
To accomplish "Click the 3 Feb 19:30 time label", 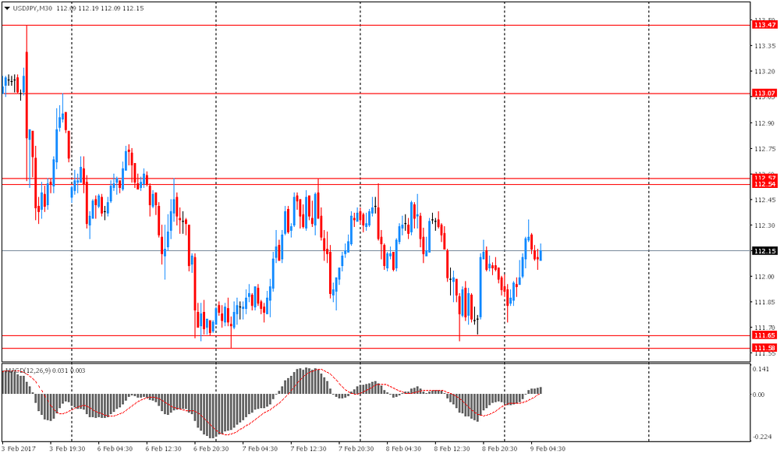I will [67, 448].
